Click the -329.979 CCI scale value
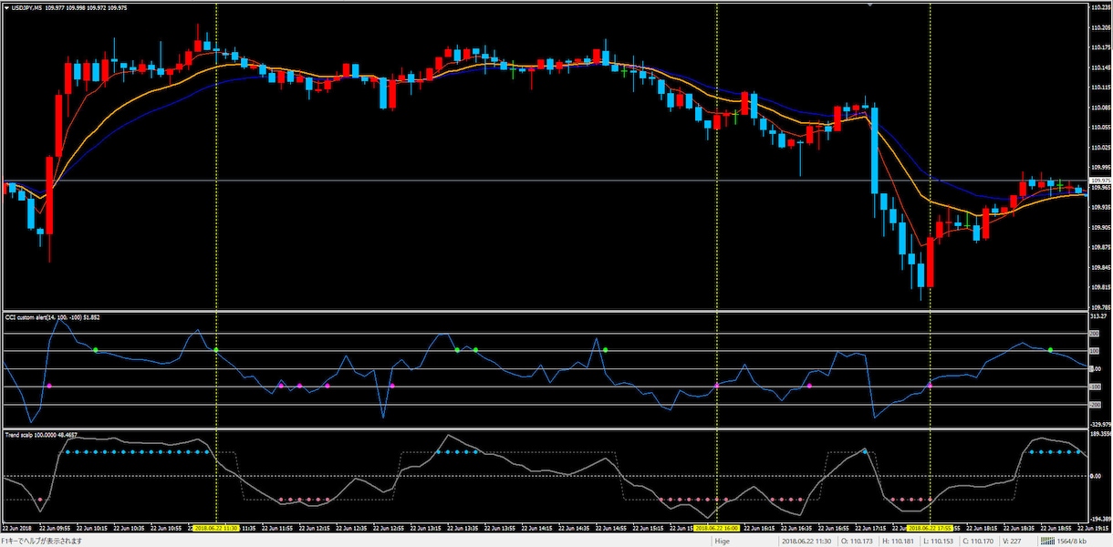 click(1100, 424)
